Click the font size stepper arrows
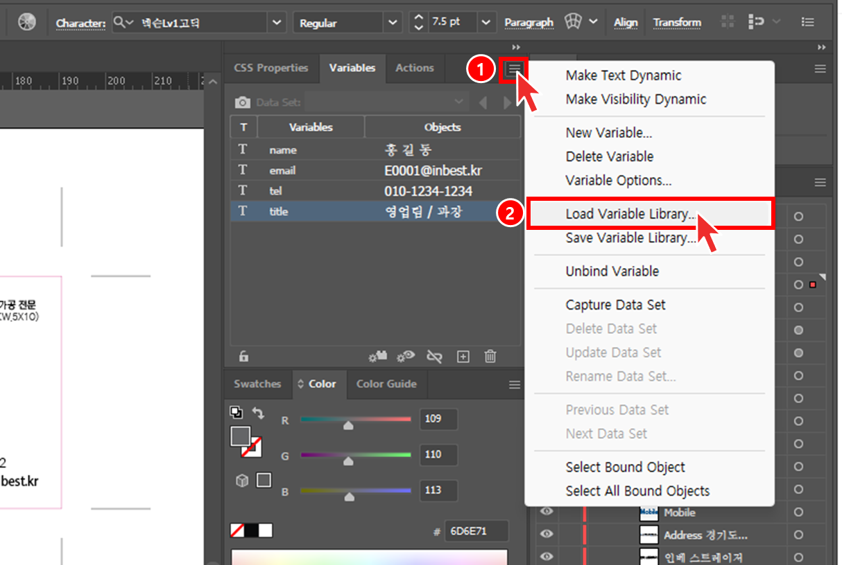The image size is (842, 565). click(418, 22)
